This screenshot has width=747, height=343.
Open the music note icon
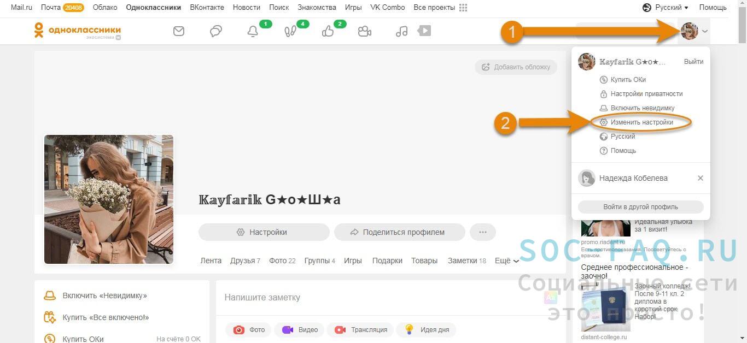coord(401,32)
